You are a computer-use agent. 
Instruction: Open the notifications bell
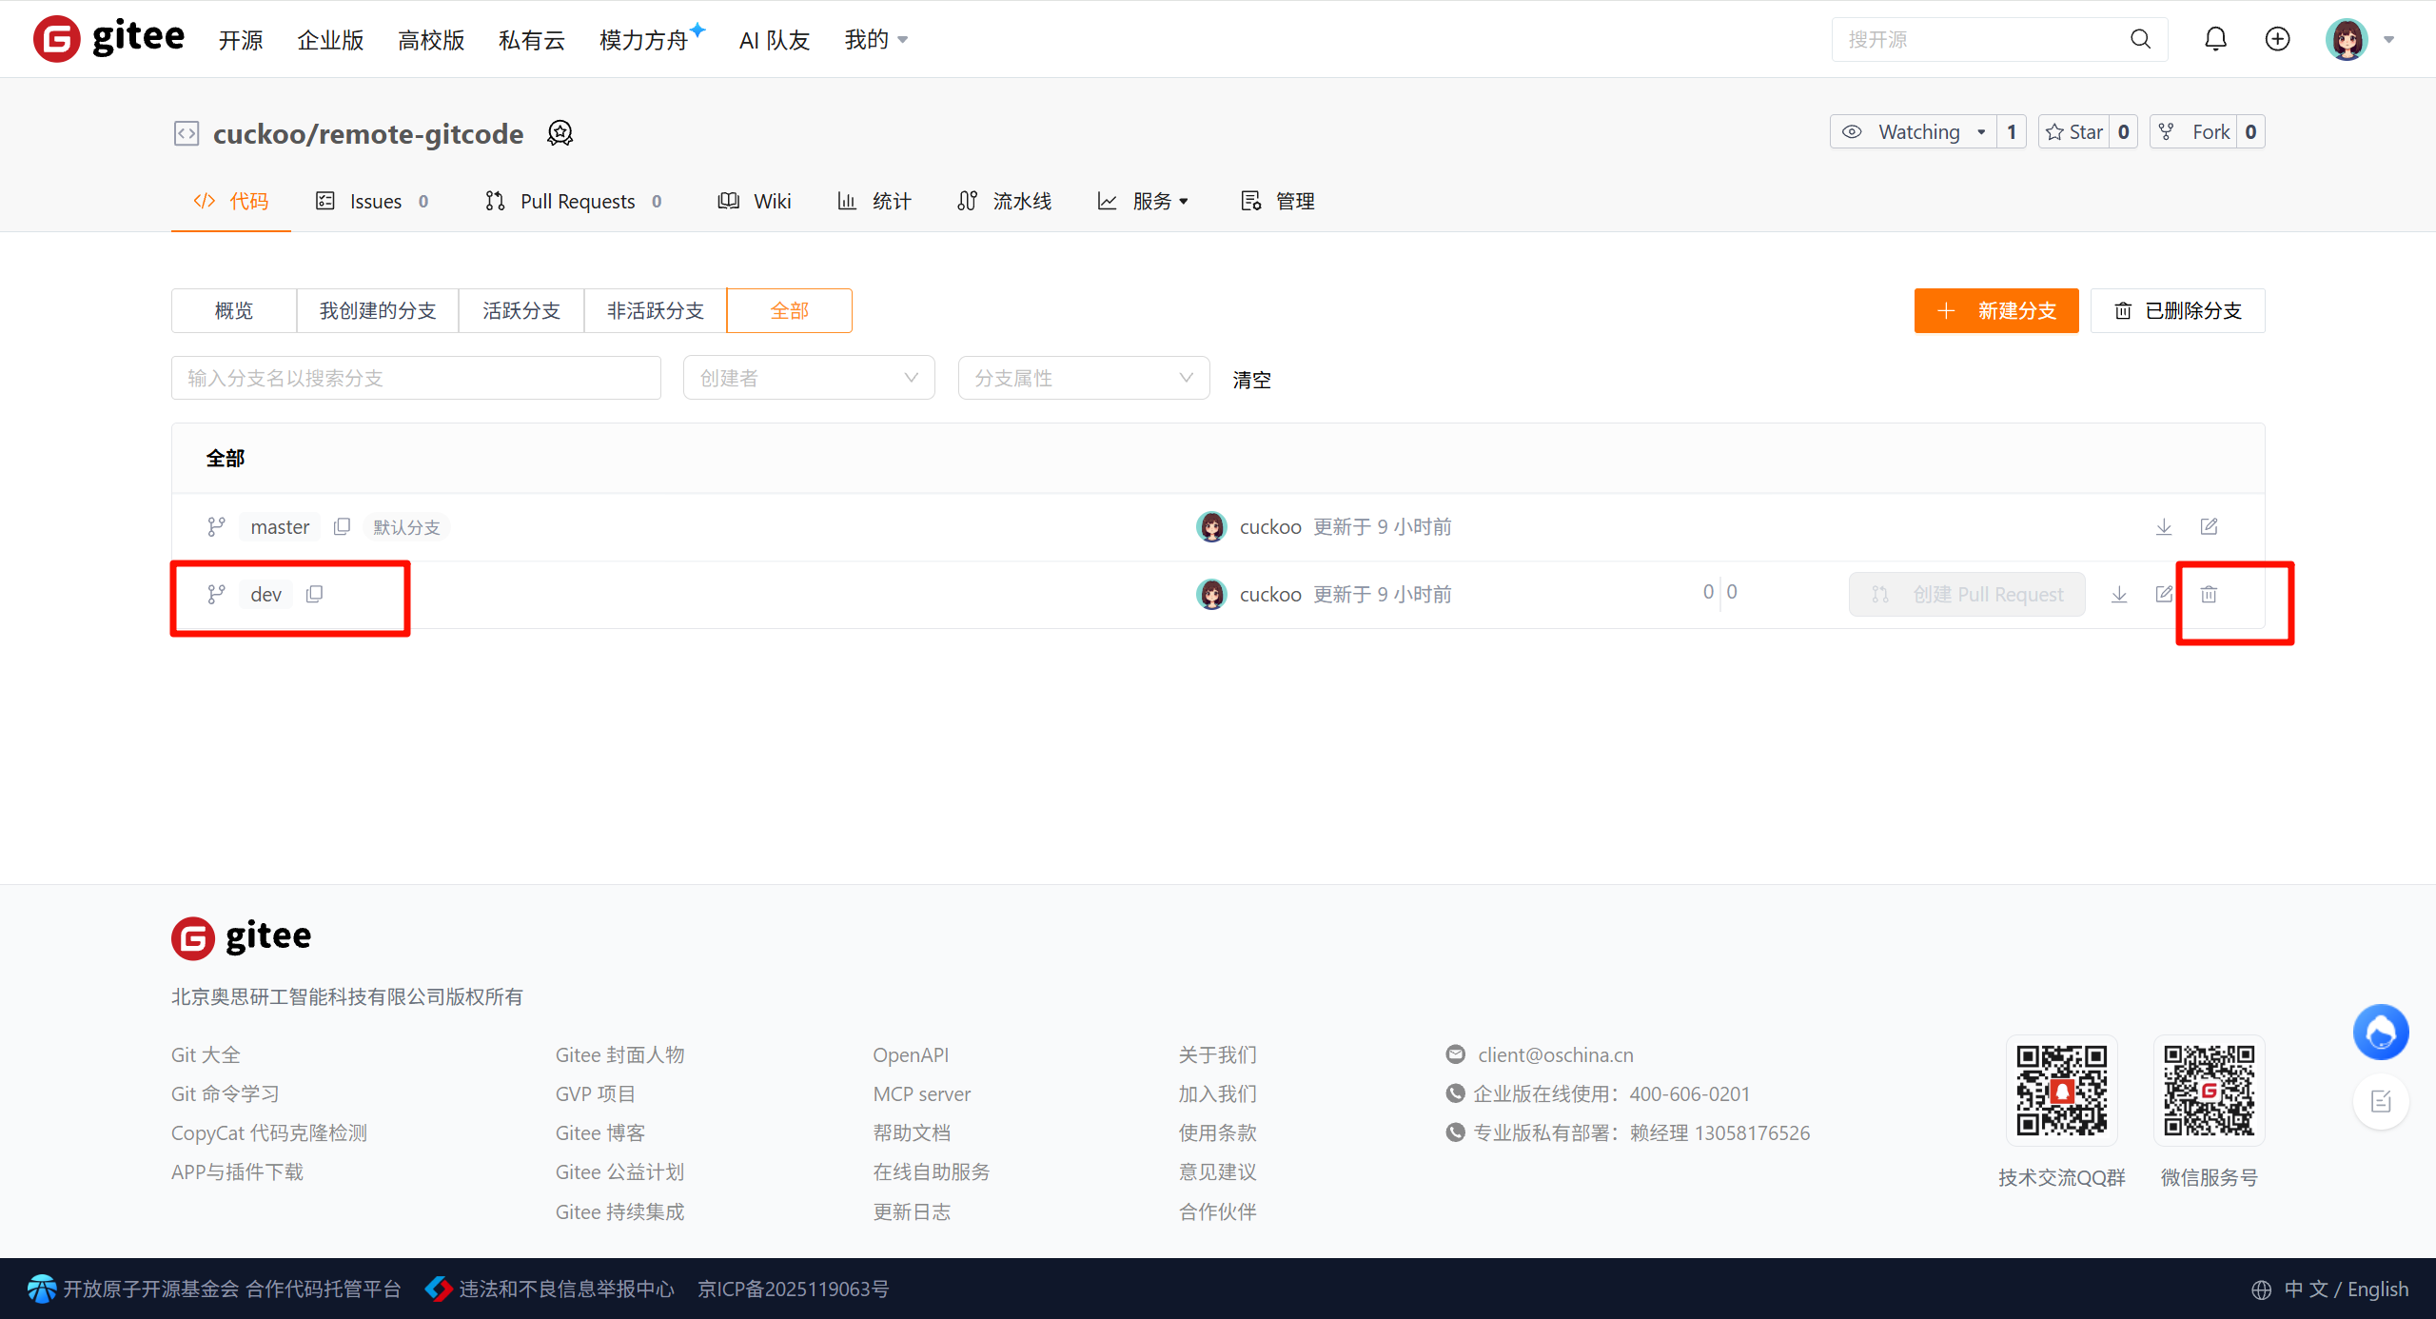click(2215, 39)
